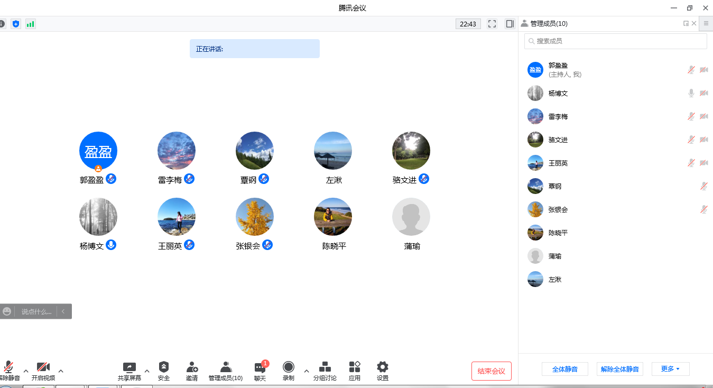This screenshot has height=388, width=713.
Task: Open the Settings (设置) gear icon
Action: pyautogui.click(x=383, y=367)
